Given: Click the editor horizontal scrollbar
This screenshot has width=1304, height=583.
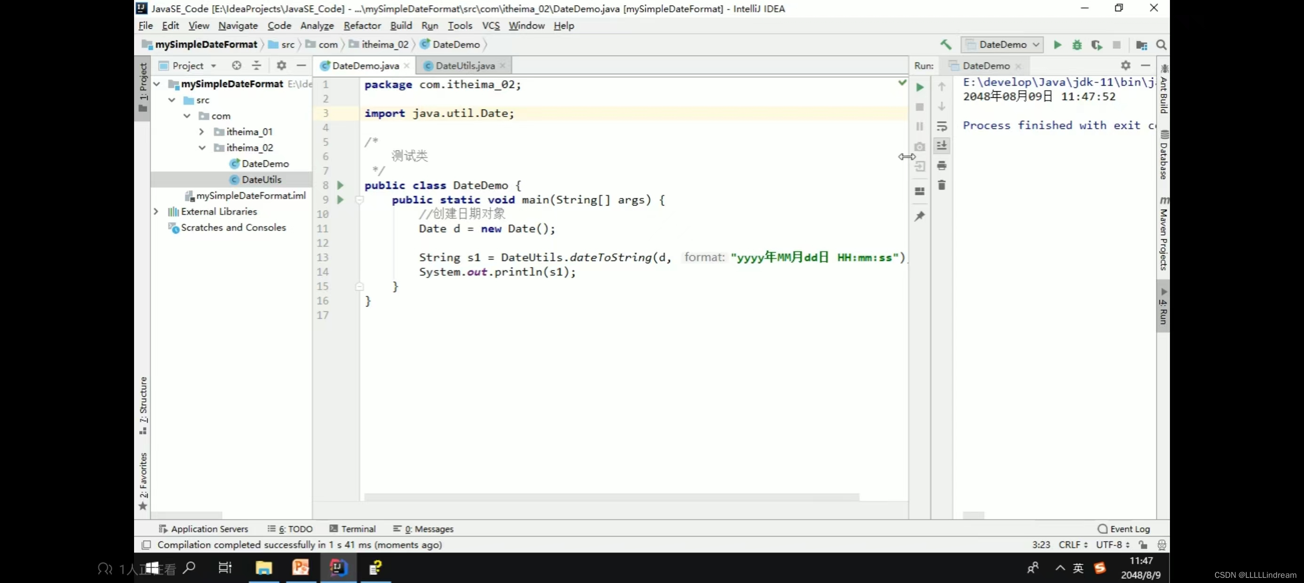Looking at the screenshot, I should click(607, 496).
